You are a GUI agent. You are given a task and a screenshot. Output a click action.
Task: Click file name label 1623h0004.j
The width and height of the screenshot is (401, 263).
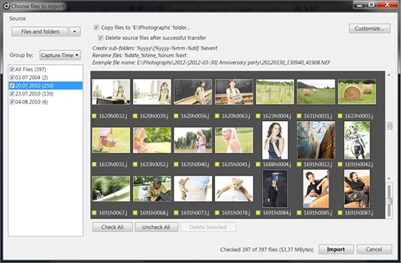[277, 116]
